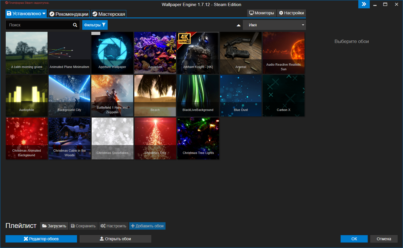
Task: Toggle ascending sort order arrow
Action: 238,25
